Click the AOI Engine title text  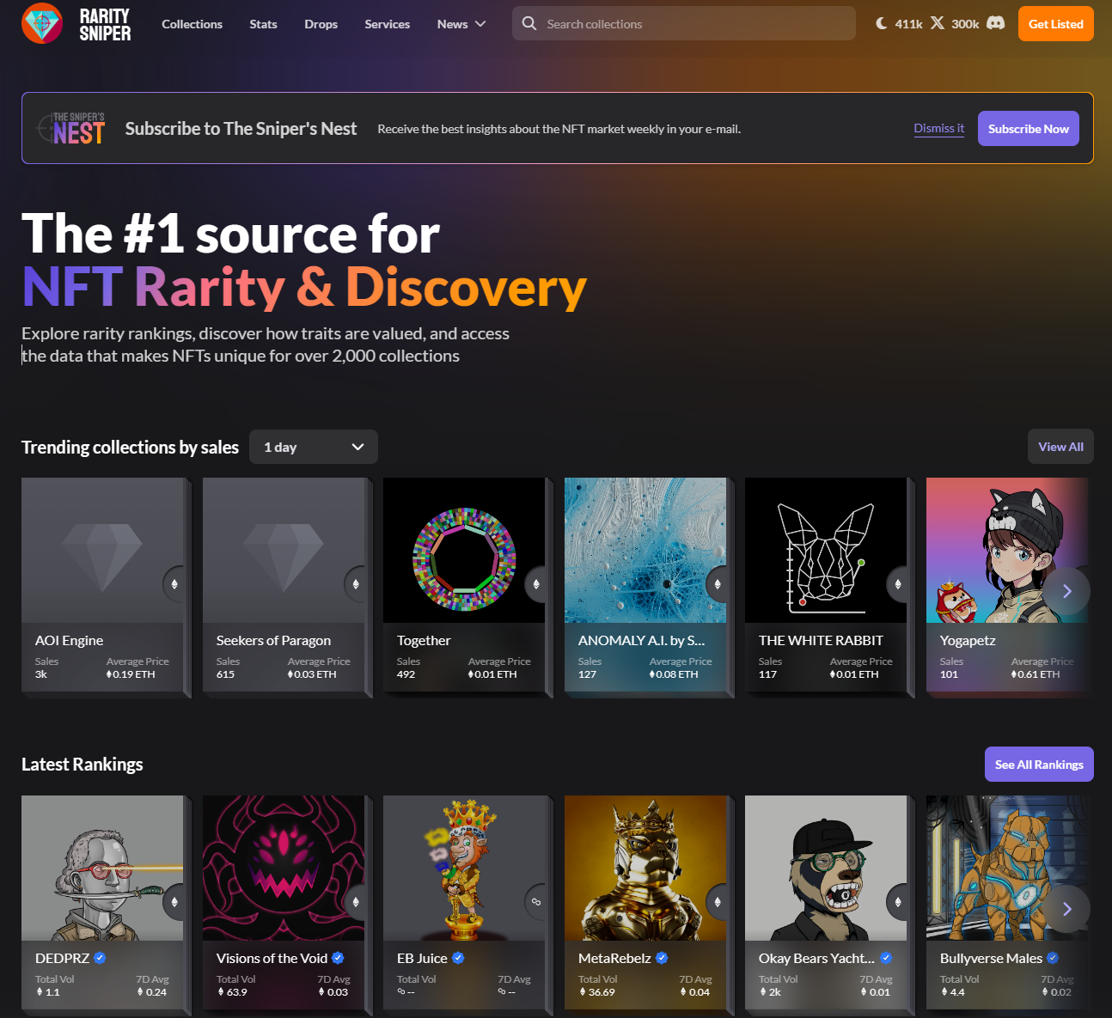point(69,640)
